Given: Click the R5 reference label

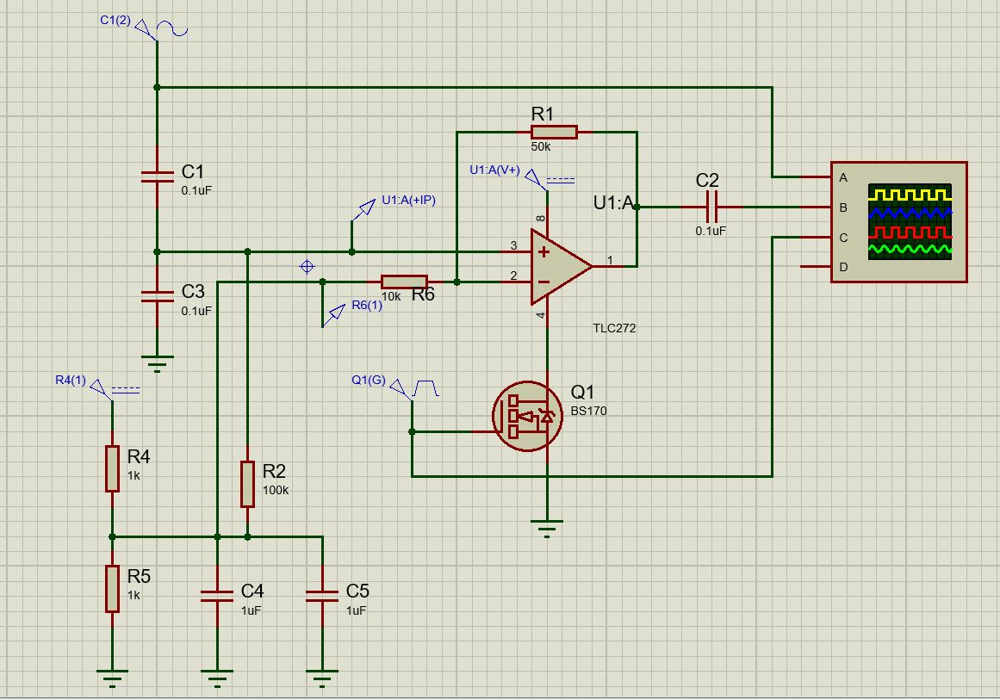Looking at the screenshot, I should point(139,576).
